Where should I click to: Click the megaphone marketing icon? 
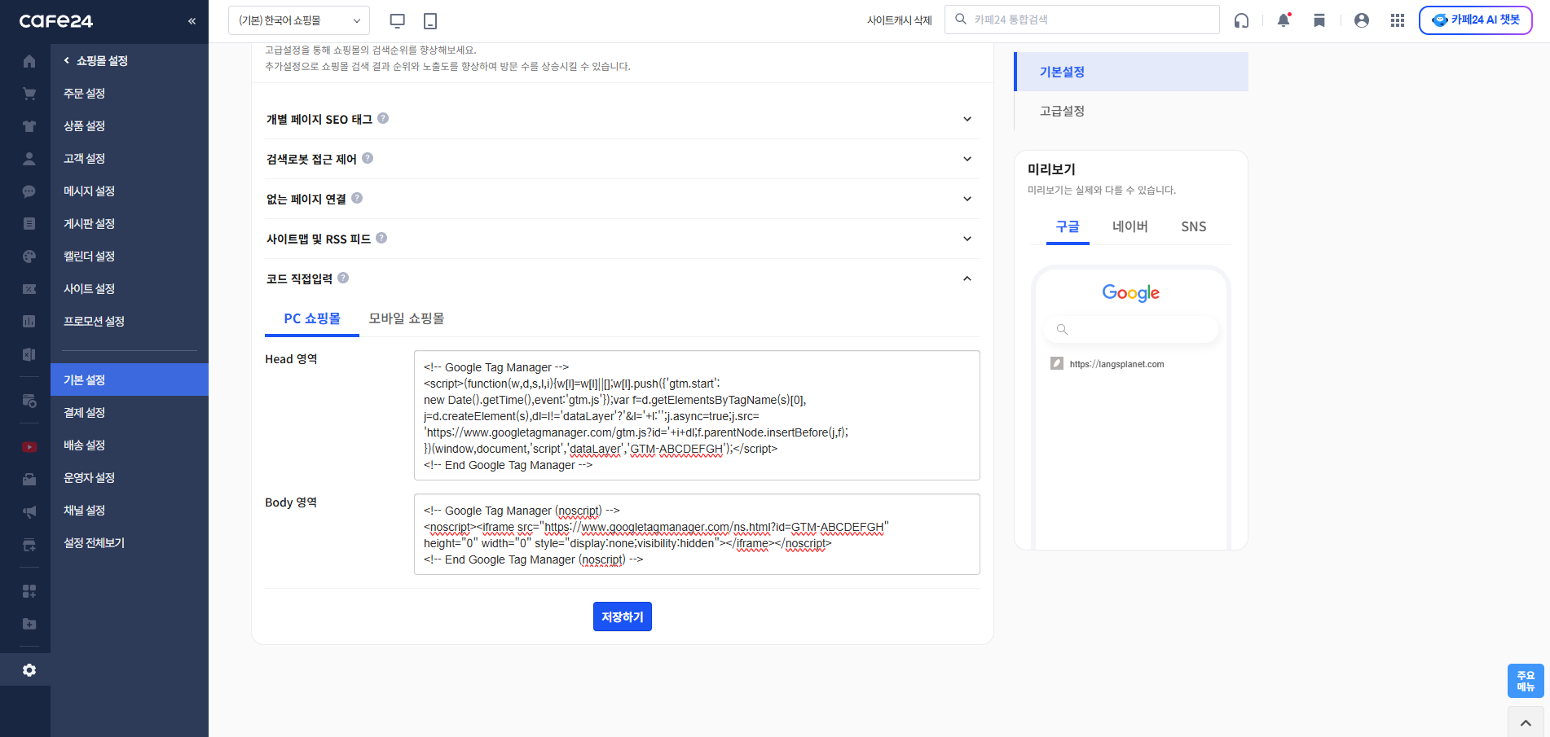(x=29, y=512)
